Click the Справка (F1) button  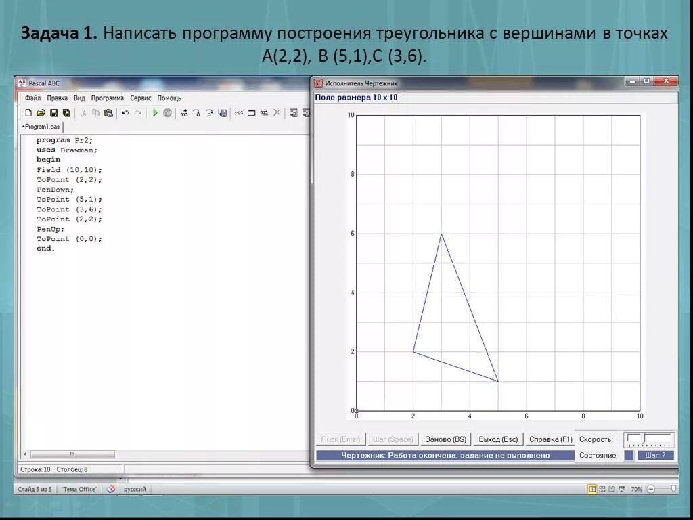point(550,439)
